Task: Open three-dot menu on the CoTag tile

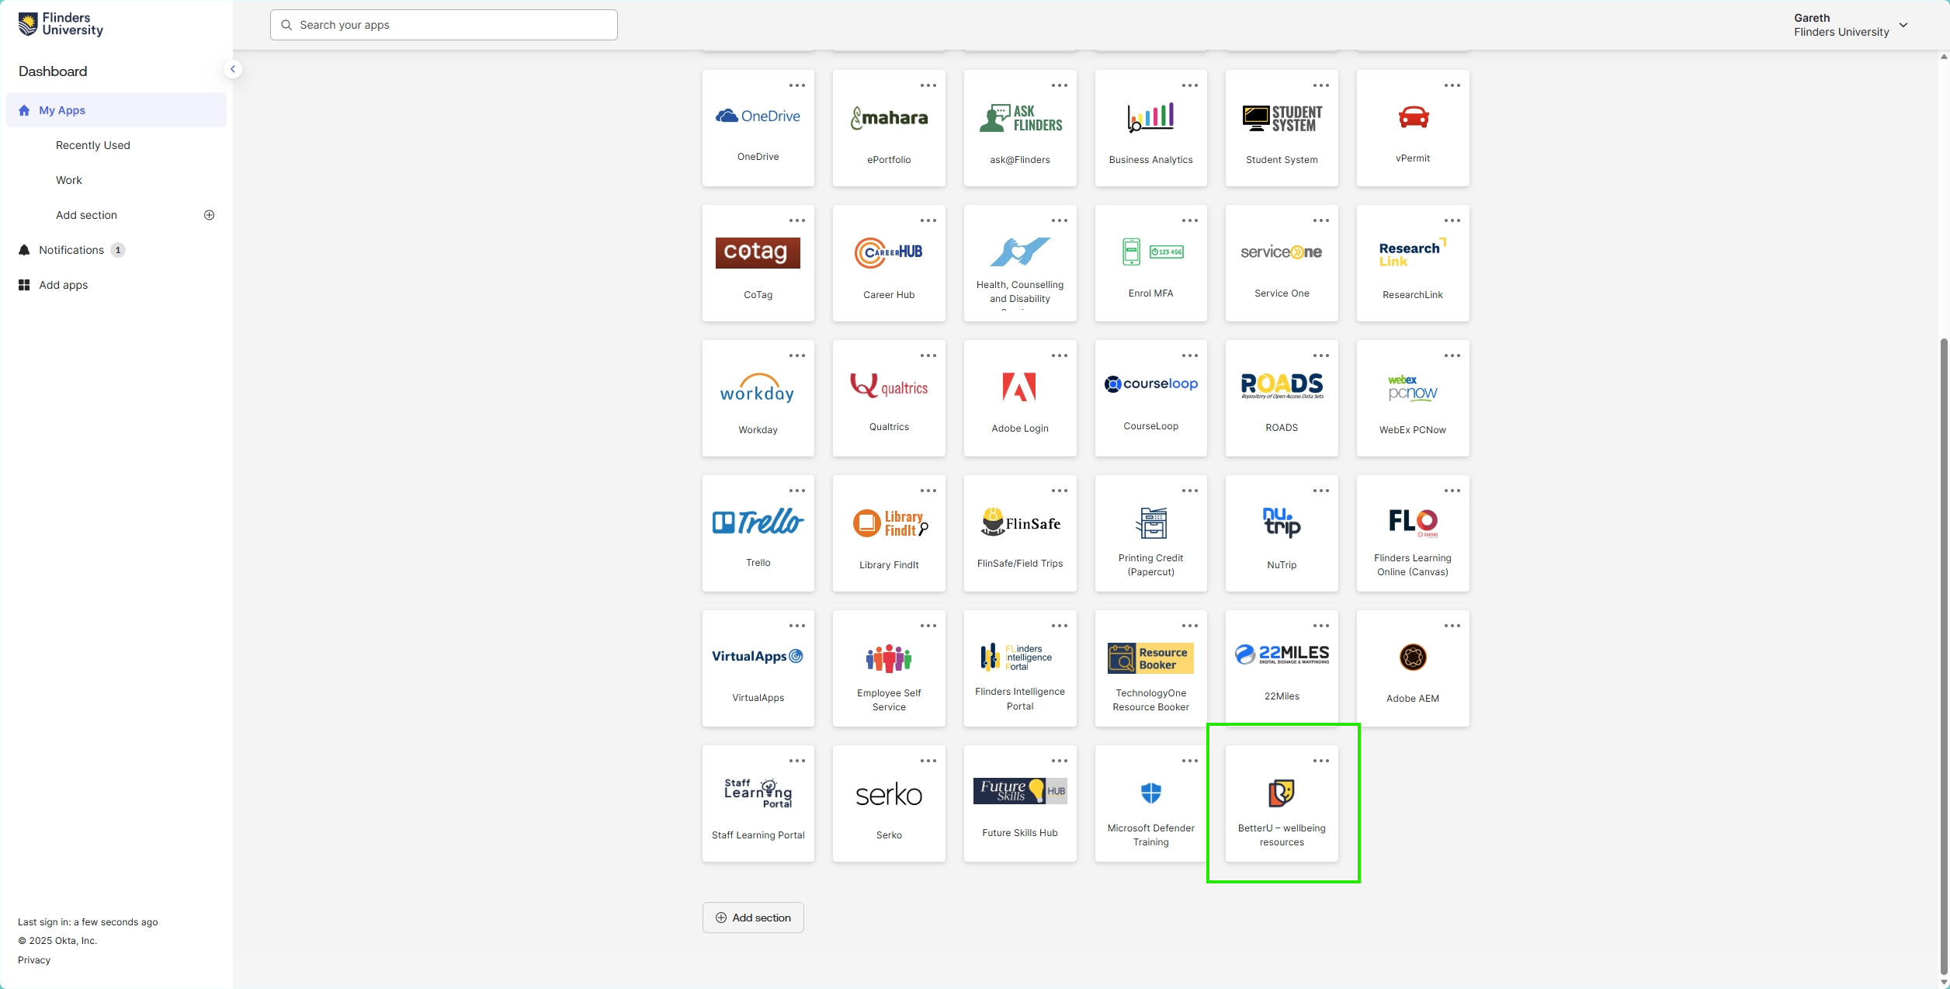Action: tap(797, 221)
